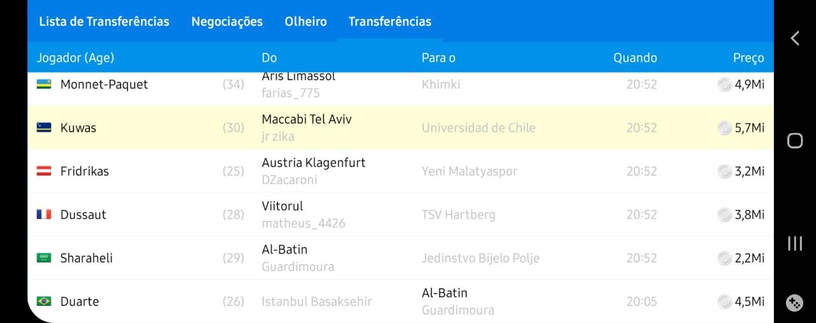Viewport: 816px width, 323px height.
Task: Open the Negociações tab
Action: 227,22
